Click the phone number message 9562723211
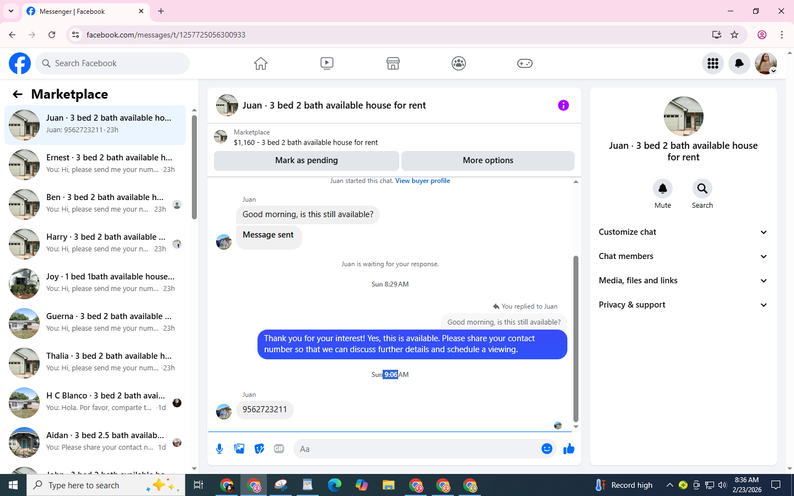The image size is (794, 496). point(265,409)
